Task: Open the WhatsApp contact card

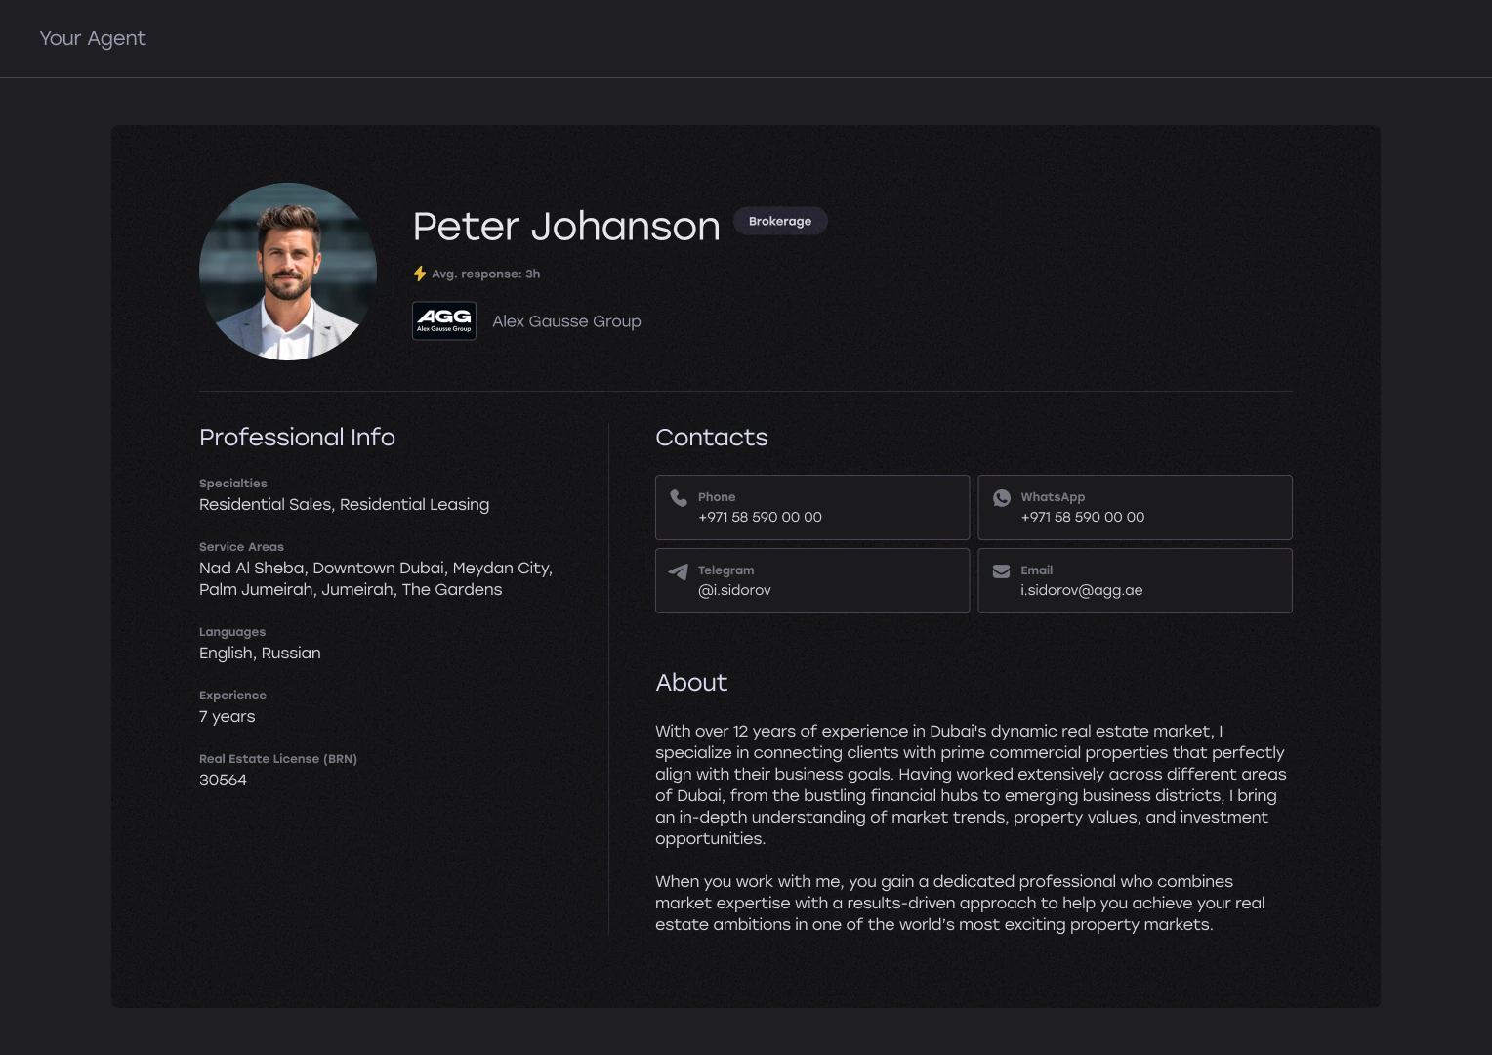Action: (x=1135, y=507)
